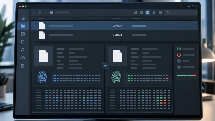This screenshot has width=215, height=121.
Task: Open the Trash in the sidebar
Action: pos(22,66)
